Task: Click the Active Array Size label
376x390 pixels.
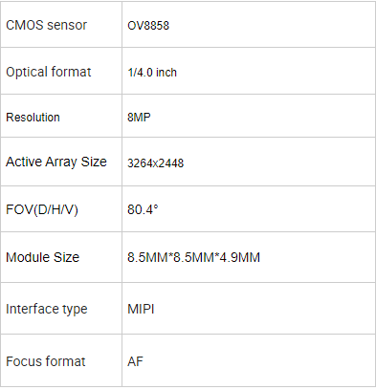Action: point(56,162)
